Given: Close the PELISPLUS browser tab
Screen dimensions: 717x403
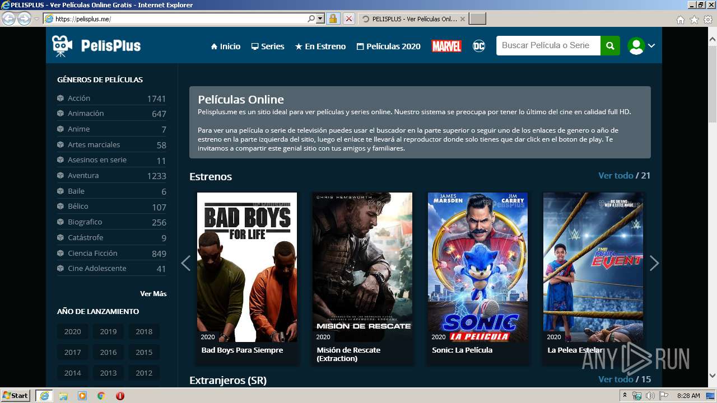Looking at the screenshot, I should pyautogui.click(x=463, y=18).
